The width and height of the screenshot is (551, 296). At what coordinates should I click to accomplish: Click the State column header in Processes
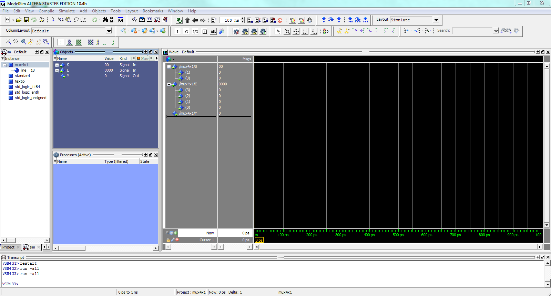(149, 161)
